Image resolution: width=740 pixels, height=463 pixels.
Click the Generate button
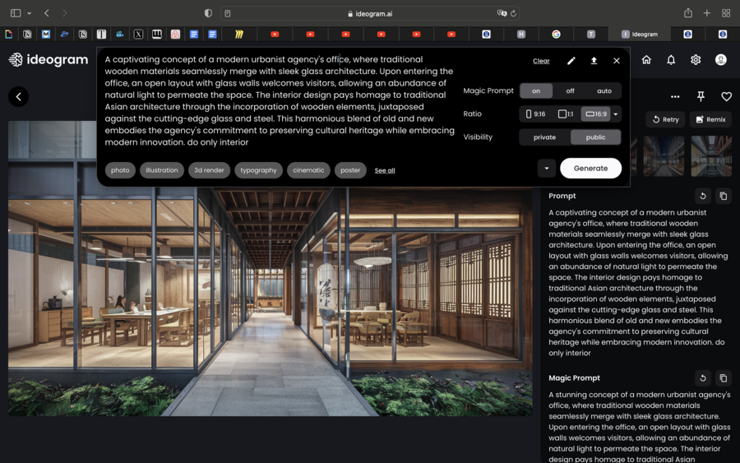590,168
